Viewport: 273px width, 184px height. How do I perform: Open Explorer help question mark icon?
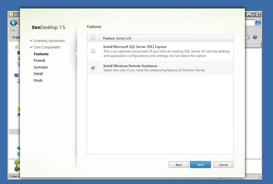click(x=255, y=37)
